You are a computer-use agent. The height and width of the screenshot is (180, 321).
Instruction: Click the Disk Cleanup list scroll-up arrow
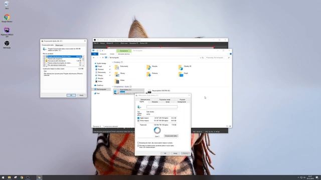point(83,56)
